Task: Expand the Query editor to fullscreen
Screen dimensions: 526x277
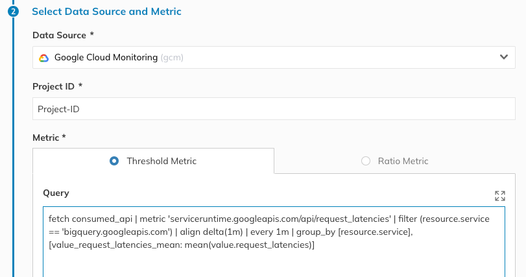Action: tap(499, 195)
